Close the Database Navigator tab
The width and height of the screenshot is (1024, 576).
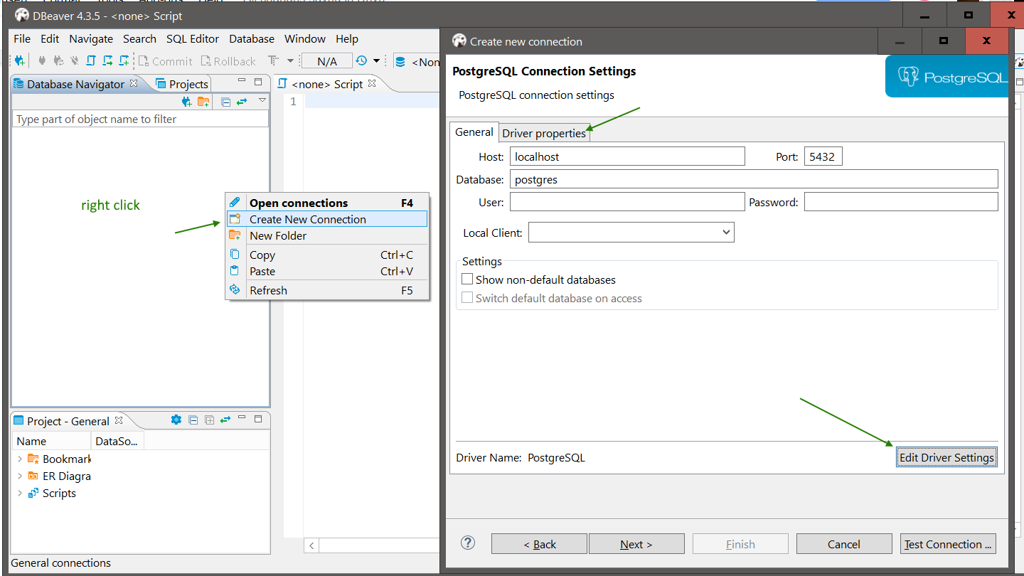pos(134,83)
